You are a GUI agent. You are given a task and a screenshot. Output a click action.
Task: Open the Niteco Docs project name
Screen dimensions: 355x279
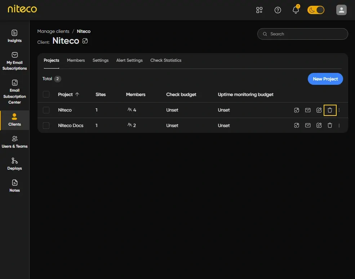coord(71,125)
